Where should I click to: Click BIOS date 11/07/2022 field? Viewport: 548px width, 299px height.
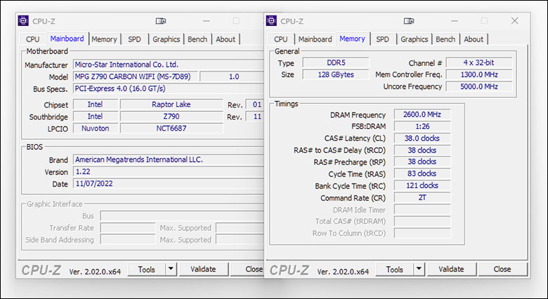click(169, 184)
